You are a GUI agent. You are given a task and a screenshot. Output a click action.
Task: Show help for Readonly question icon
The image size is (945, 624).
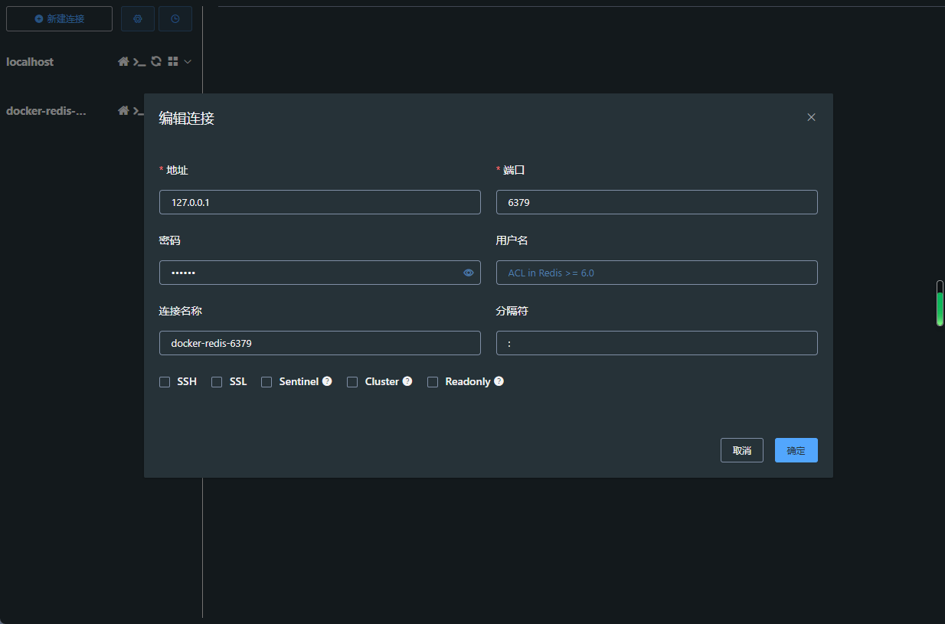(x=499, y=381)
